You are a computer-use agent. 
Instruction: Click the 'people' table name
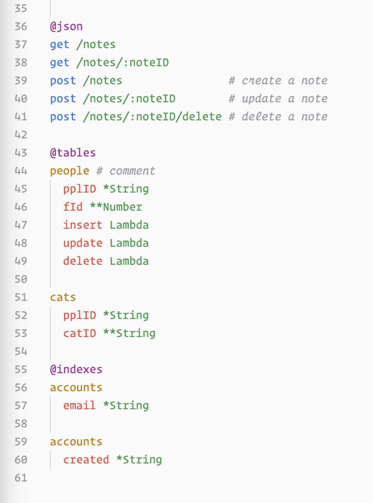pos(70,171)
